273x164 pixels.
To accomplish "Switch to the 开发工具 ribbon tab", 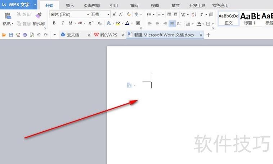I will pyautogui.click(x=197, y=5).
